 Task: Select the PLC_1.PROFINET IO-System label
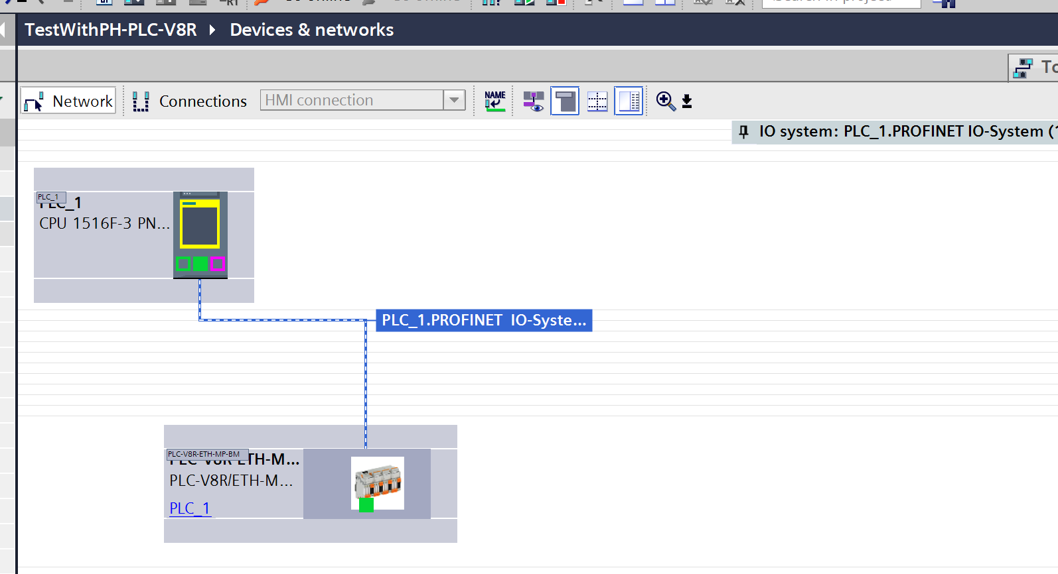pyautogui.click(x=484, y=320)
